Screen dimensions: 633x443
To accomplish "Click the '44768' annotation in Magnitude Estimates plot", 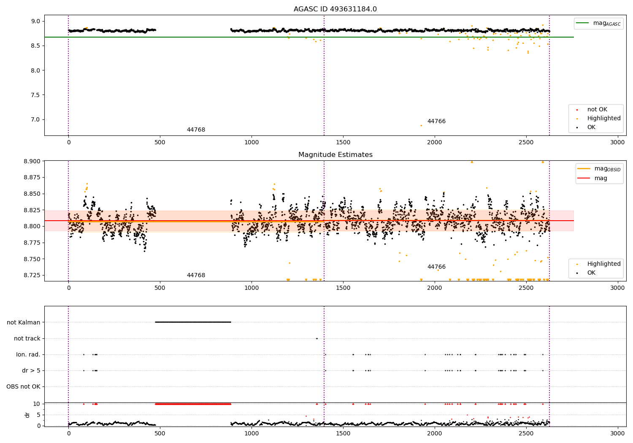I will pyautogui.click(x=196, y=276).
